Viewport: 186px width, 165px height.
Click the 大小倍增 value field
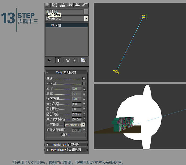(77, 104)
